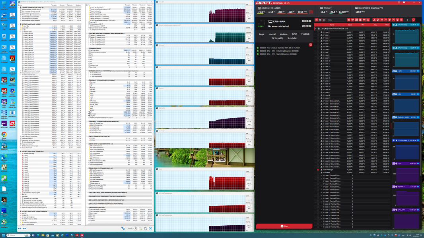The height and width of the screenshot is (238, 424).
Task: Switch OCCT monitoring to graph view
Action: [x=324, y=20]
